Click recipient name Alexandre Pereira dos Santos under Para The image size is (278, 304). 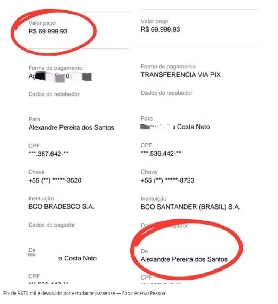pyautogui.click(x=71, y=127)
